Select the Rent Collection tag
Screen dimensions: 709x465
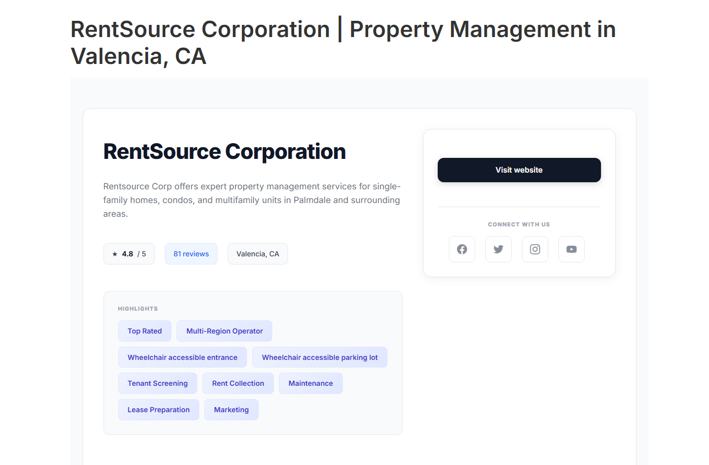coord(238,383)
